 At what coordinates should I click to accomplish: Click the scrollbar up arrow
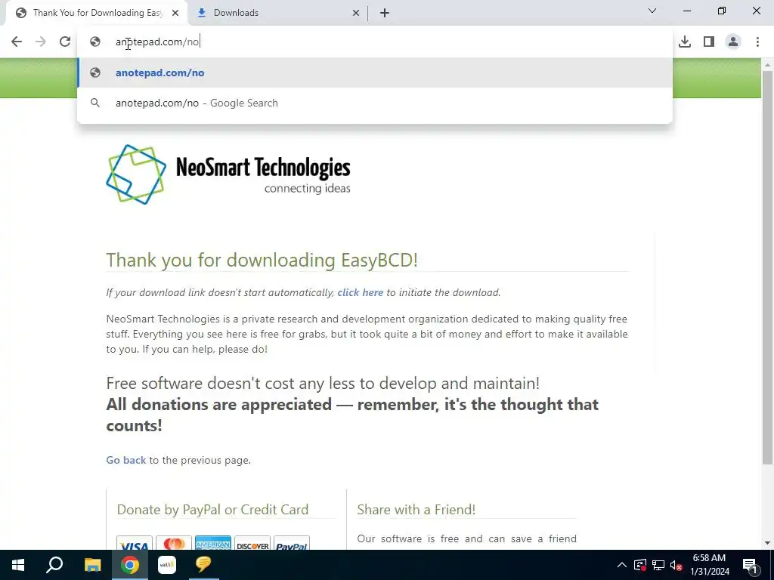pos(767,65)
